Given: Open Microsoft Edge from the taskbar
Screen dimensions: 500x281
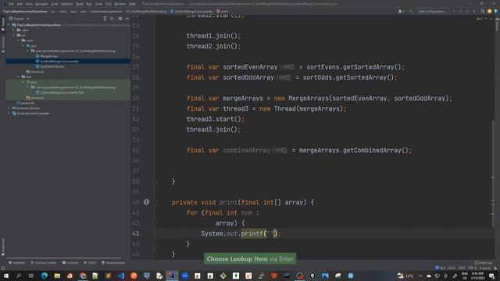Looking at the screenshot, I should [x=45, y=276].
